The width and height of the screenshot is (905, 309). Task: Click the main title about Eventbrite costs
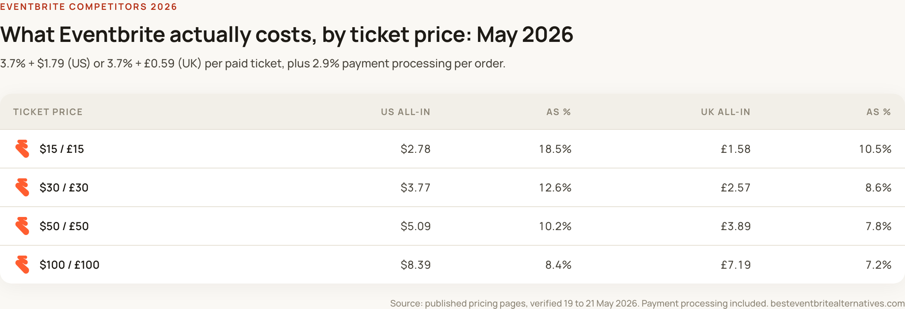click(287, 35)
